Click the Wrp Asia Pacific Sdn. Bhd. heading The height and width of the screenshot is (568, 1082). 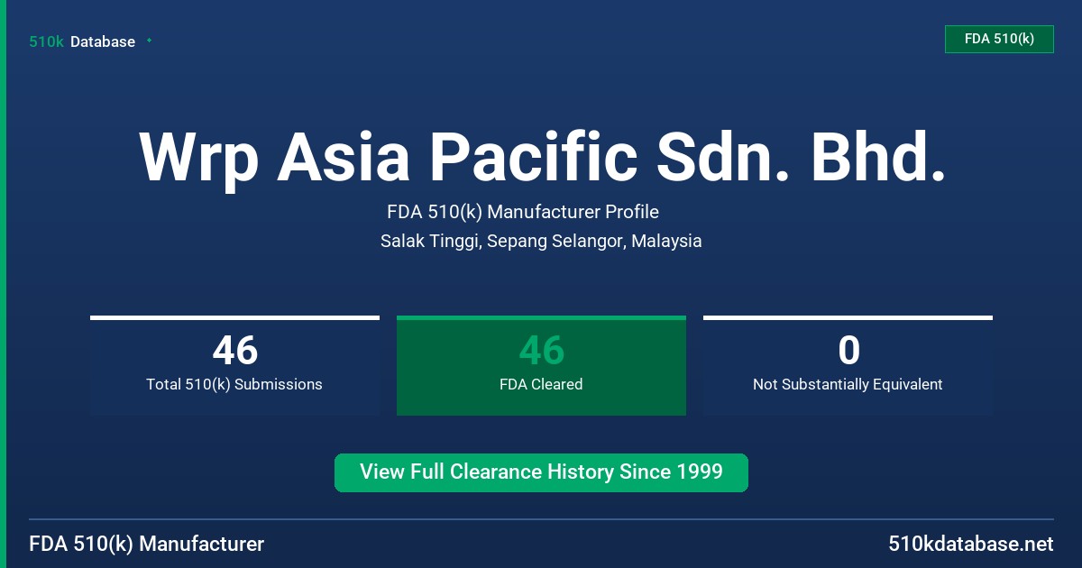(543, 158)
